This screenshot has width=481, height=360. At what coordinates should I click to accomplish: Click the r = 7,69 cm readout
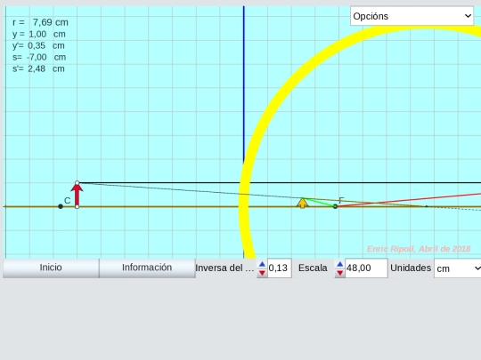tap(40, 22)
